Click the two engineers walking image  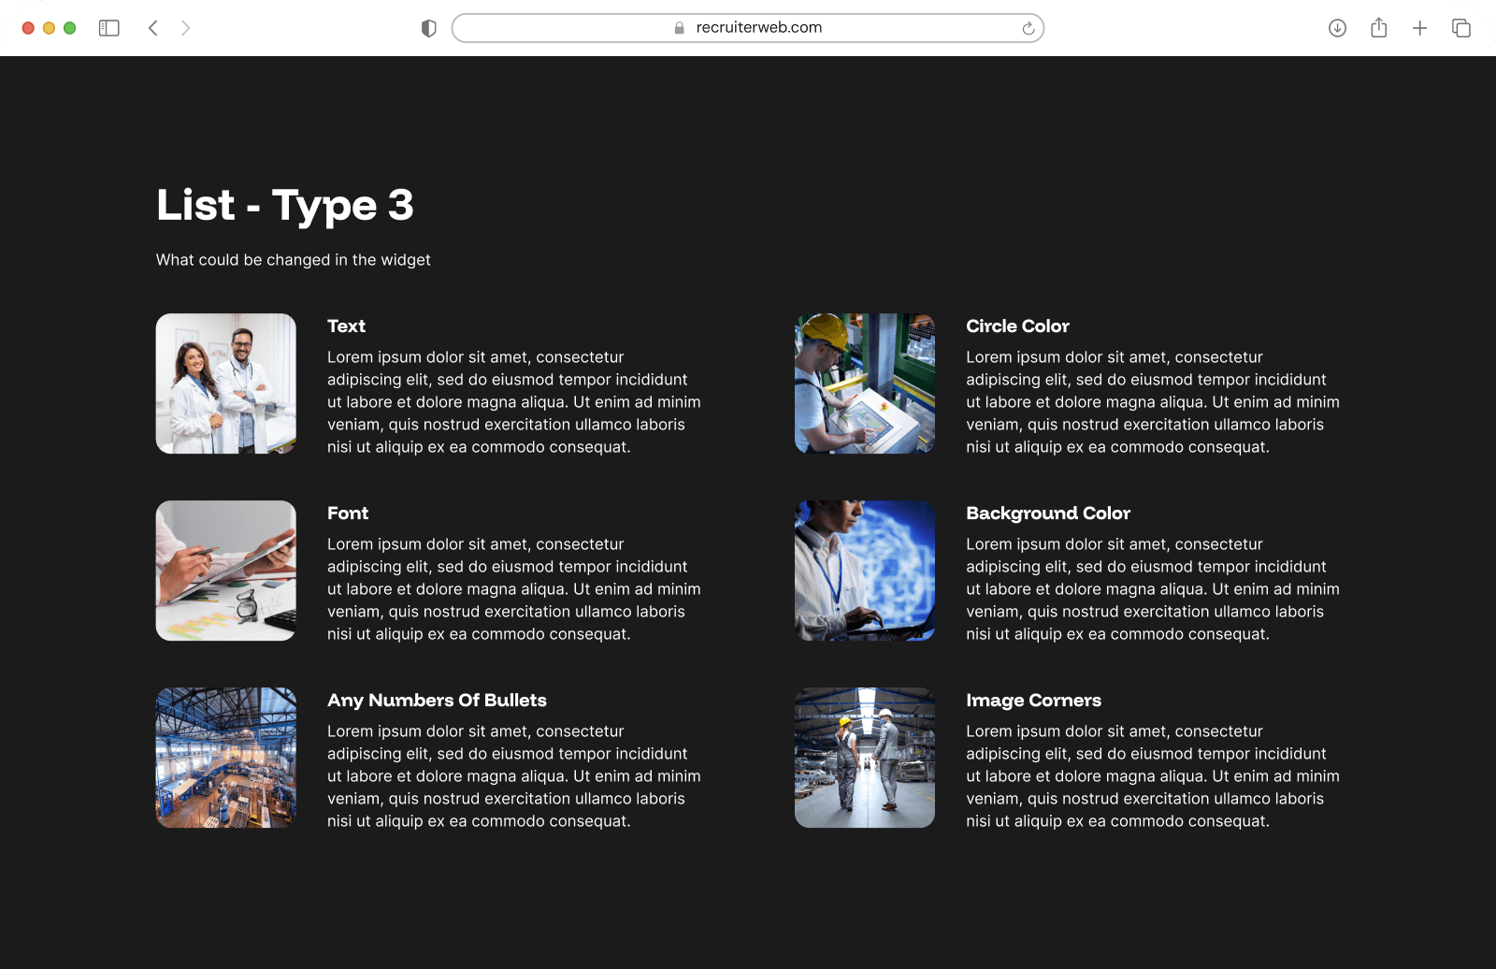(x=865, y=758)
